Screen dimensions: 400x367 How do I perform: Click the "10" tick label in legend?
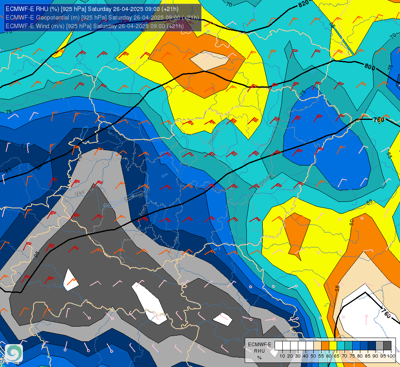282,356
